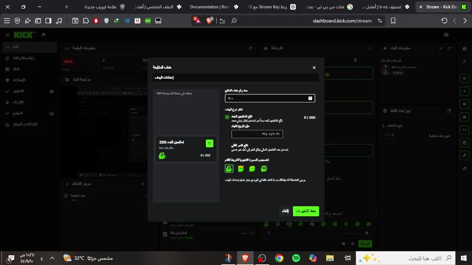Click the Brave Shields lion icon

(x=209, y=21)
